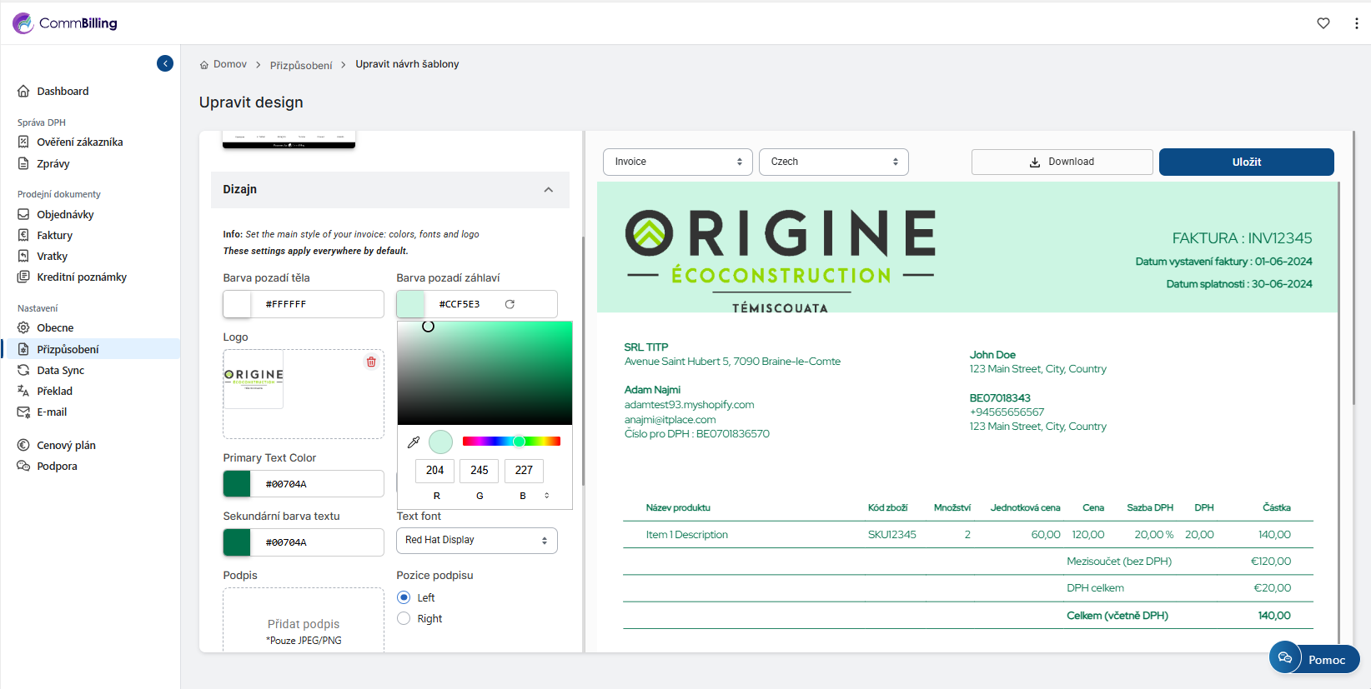1371x689 pixels.
Task: Open the Czech language dropdown
Action: pos(833,162)
